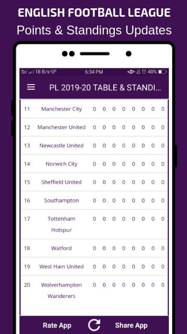This screenshot has height=334, width=187.
Task: Tap the alarm clock status icon
Action: tap(144, 72)
